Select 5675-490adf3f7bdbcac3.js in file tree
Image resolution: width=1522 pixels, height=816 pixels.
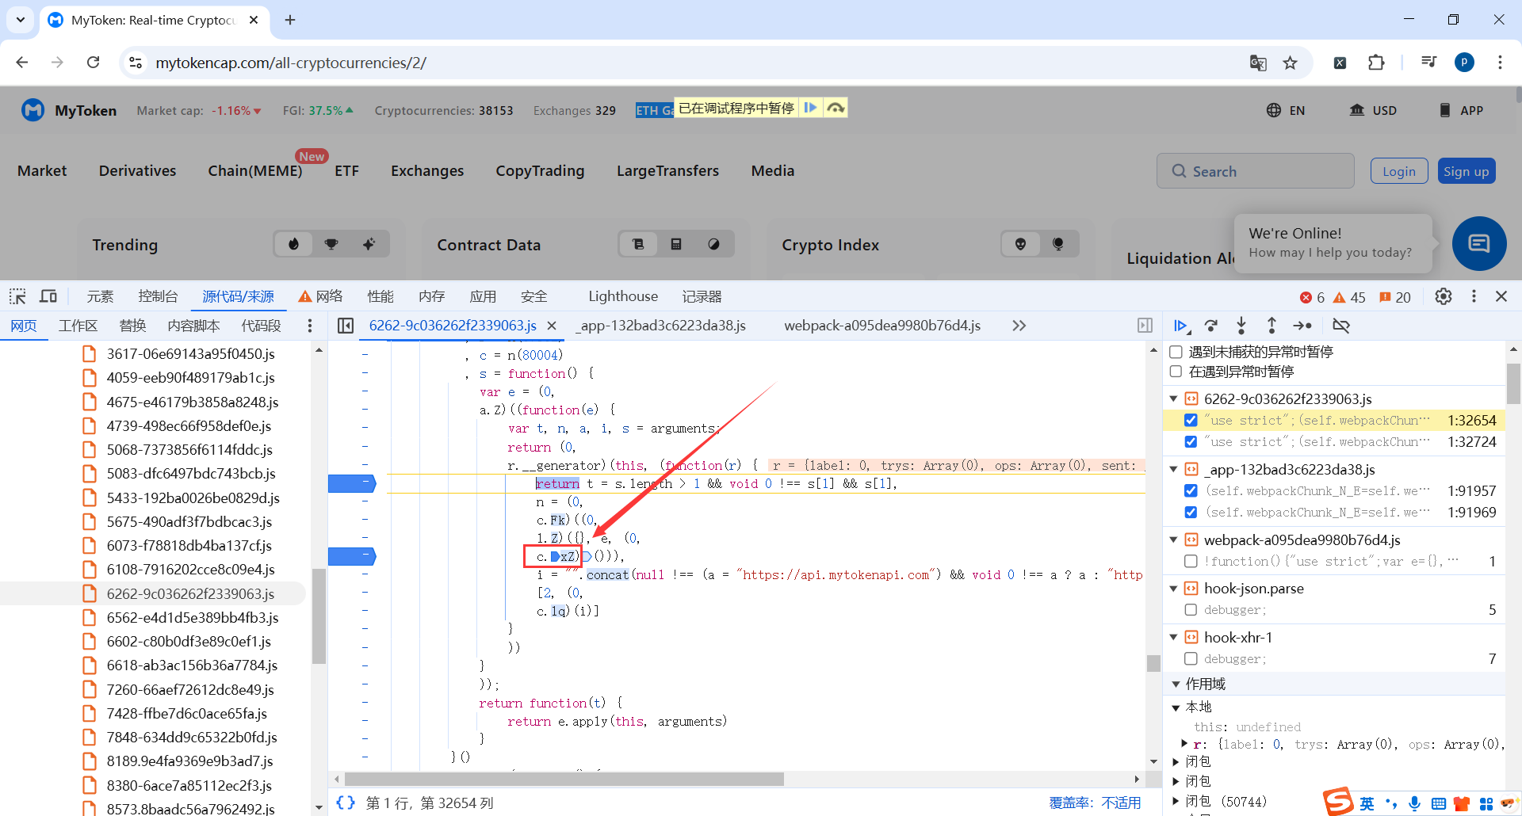pos(189,522)
